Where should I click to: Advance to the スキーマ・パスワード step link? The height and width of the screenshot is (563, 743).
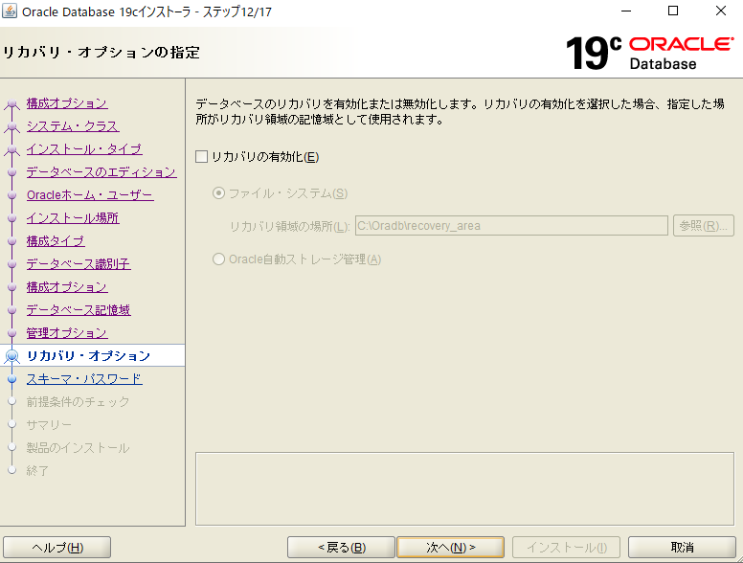pyautogui.click(x=84, y=379)
